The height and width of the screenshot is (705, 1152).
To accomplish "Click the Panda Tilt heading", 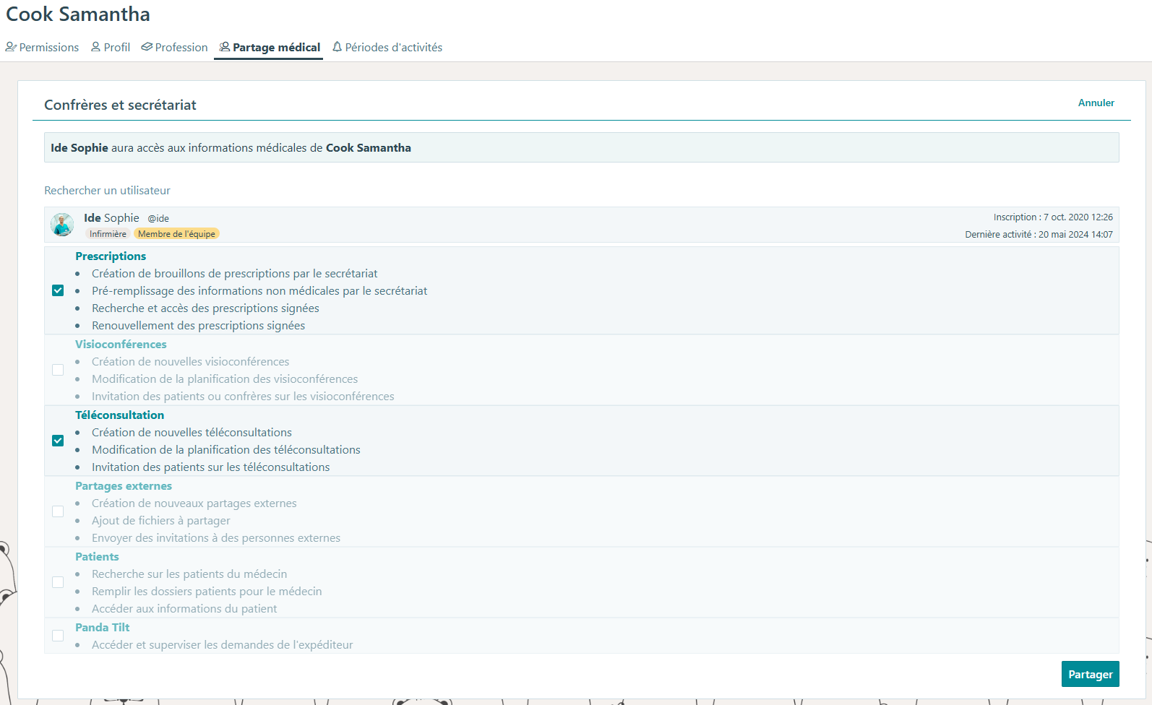I will (x=103, y=628).
